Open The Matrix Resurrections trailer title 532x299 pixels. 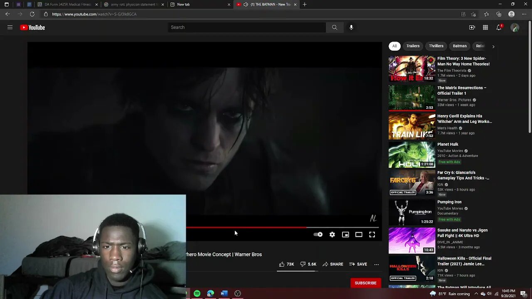[462, 91]
